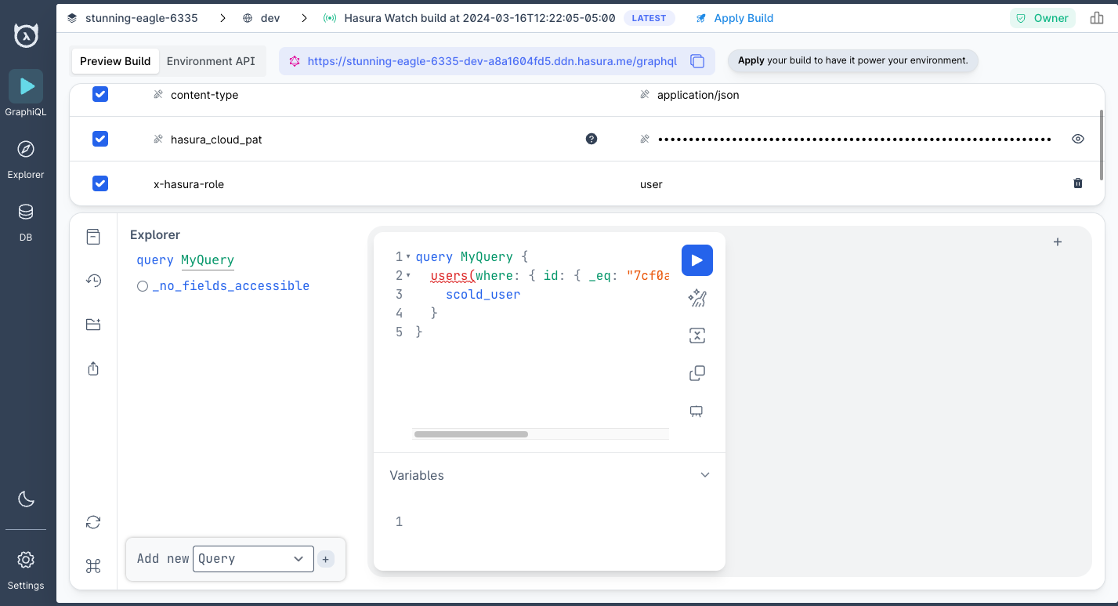
Task: Click 'application/json' header value
Action: [x=698, y=95]
